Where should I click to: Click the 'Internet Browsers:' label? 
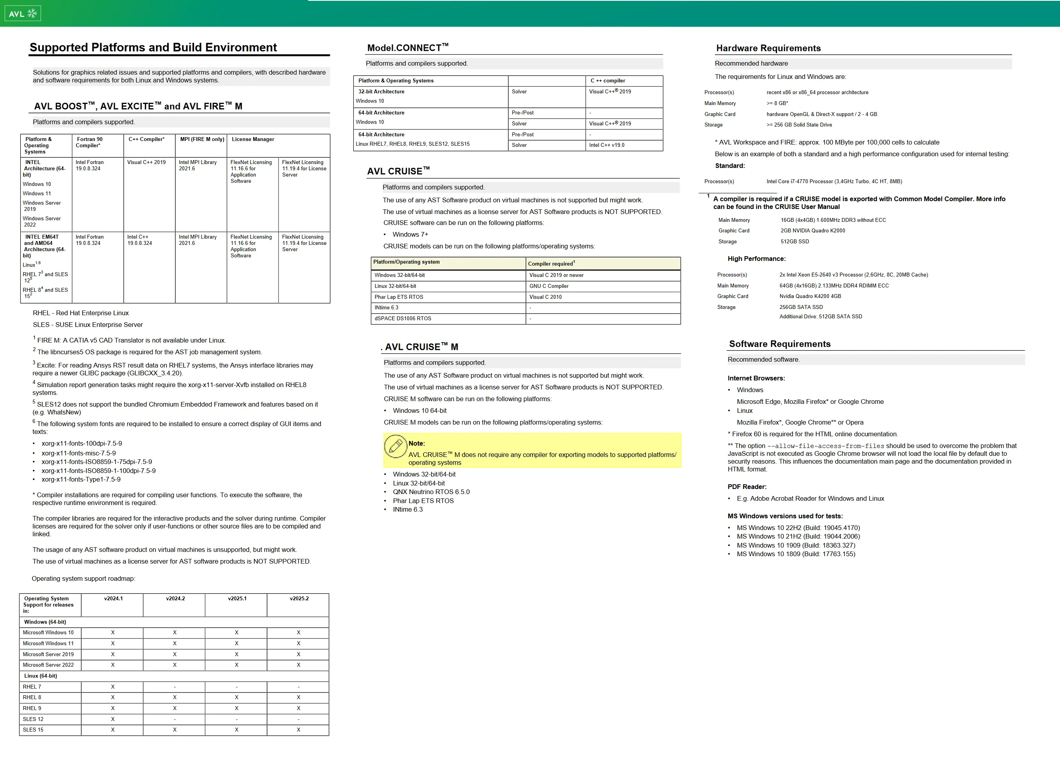(756, 379)
